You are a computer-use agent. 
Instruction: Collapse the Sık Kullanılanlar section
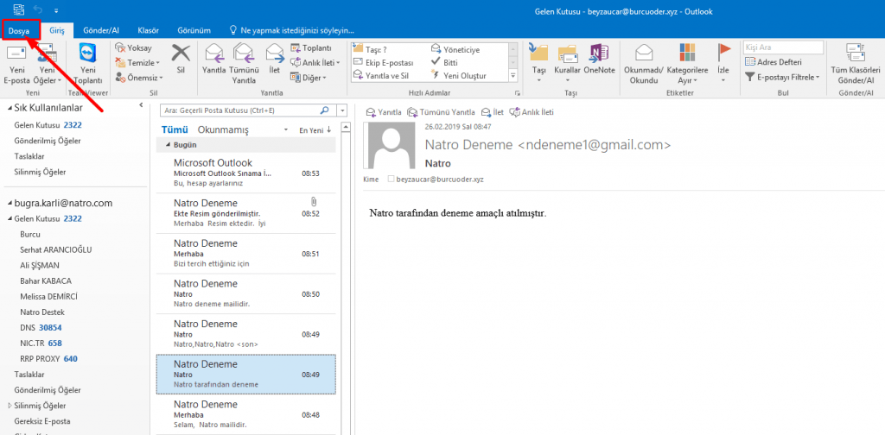pyautogui.click(x=9, y=108)
